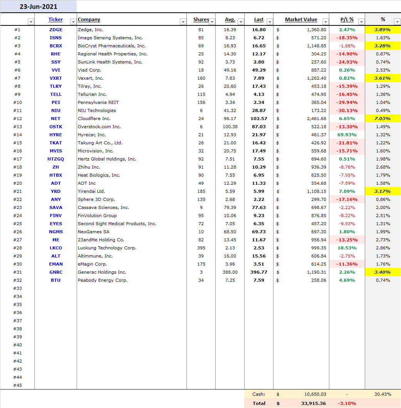Select the Tellurian Inc. company cell

click(x=132, y=94)
